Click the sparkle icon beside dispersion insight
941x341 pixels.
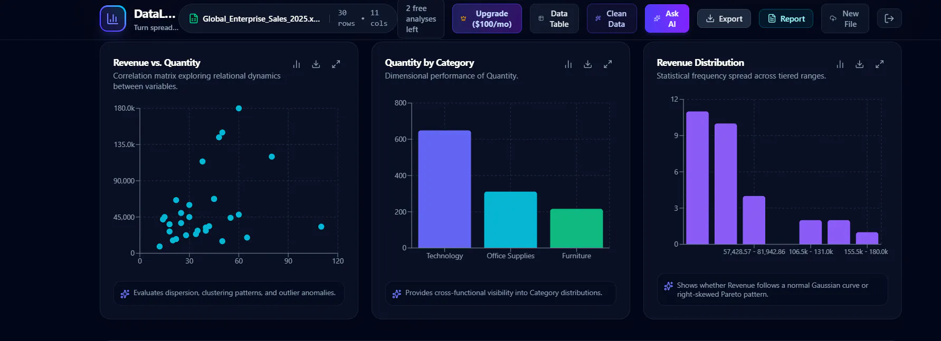pyautogui.click(x=125, y=294)
